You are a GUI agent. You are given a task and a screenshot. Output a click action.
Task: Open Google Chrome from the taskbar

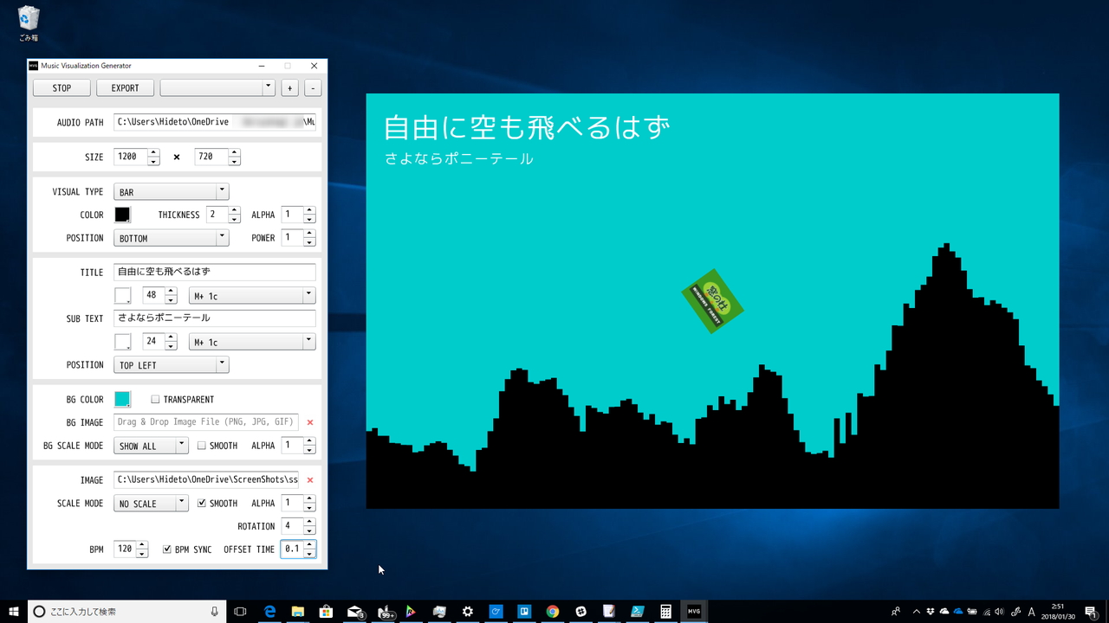[552, 611]
